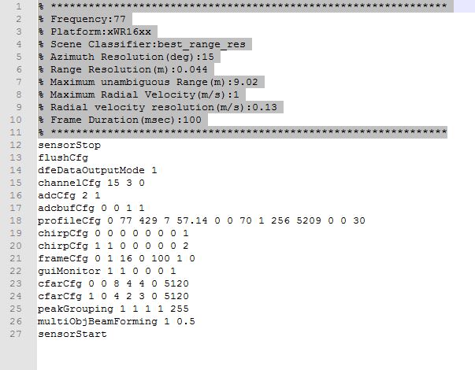Click the Frequency:77 comment line

[x=85, y=18]
